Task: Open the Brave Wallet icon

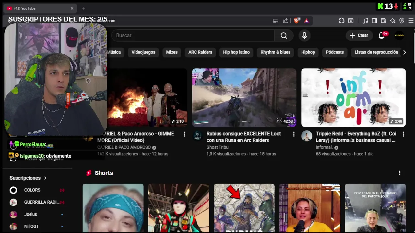Action: (384, 21)
